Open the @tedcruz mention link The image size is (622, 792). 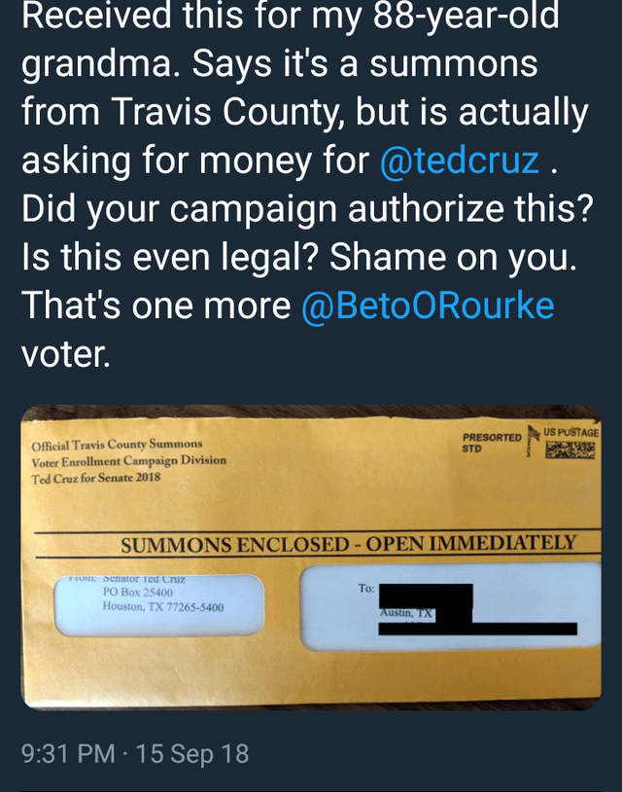(x=459, y=160)
